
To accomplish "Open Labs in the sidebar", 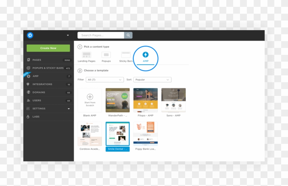I will [x=48, y=117].
